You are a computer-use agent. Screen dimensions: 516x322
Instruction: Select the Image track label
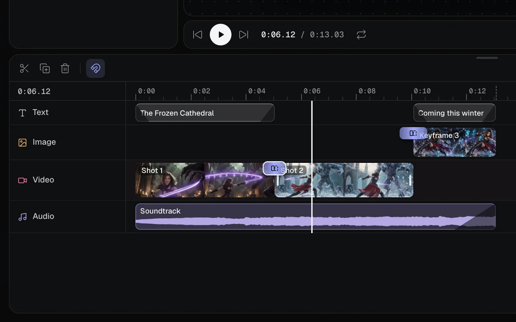pos(44,142)
